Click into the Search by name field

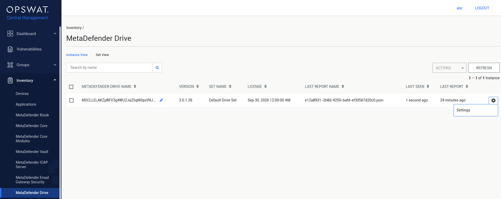coord(109,68)
